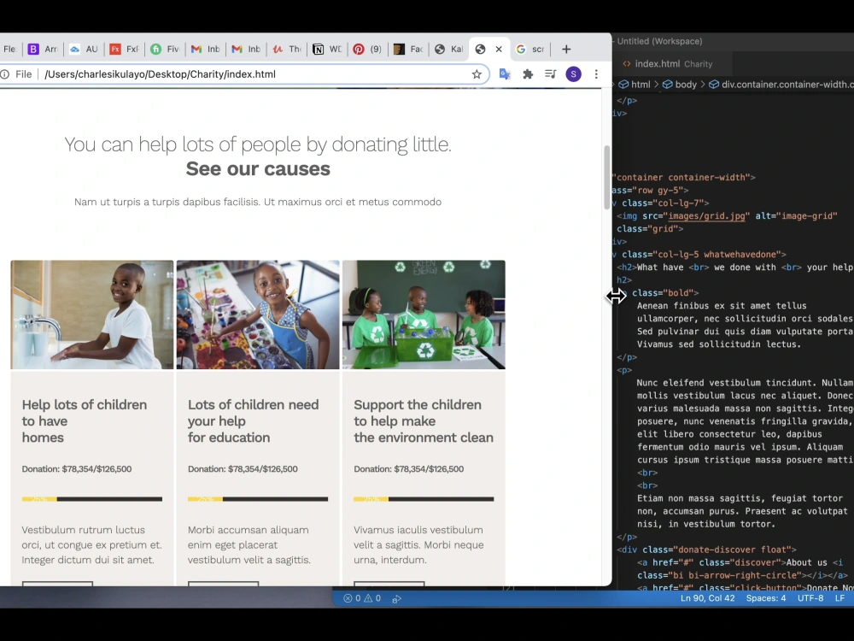Switch to the FxF tab
The image size is (854, 641).
(x=124, y=49)
